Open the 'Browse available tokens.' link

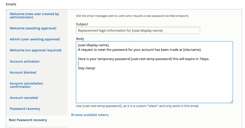pyautogui.click(x=90, y=115)
